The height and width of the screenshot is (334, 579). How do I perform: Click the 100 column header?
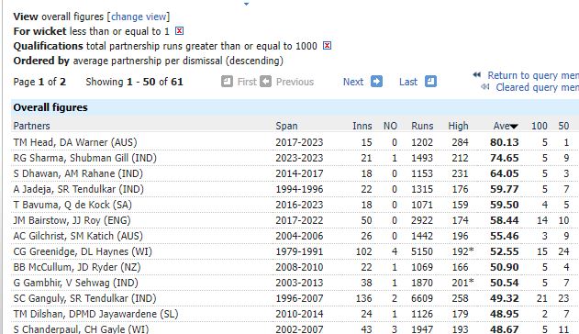540,126
